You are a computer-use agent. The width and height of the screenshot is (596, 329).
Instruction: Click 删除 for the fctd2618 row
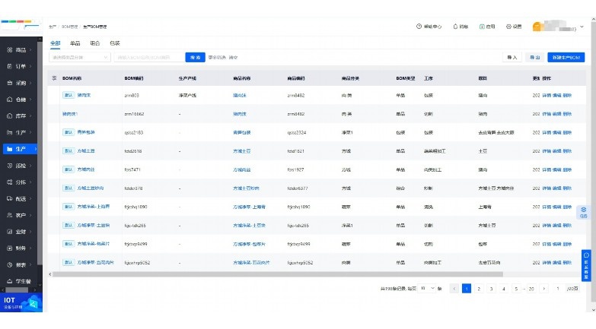click(x=567, y=151)
